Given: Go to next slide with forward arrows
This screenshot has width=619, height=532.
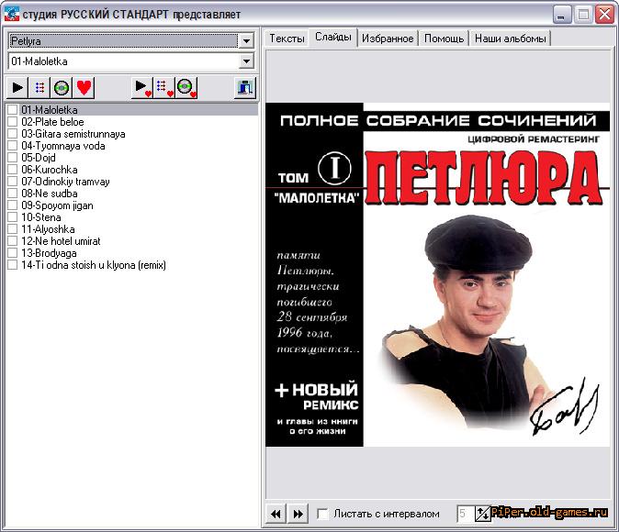Looking at the screenshot, I should (298, 514).
